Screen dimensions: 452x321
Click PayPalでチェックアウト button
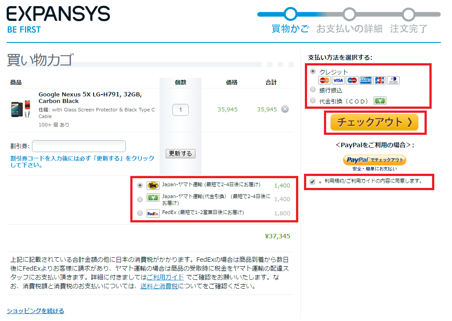click(374, 160)
